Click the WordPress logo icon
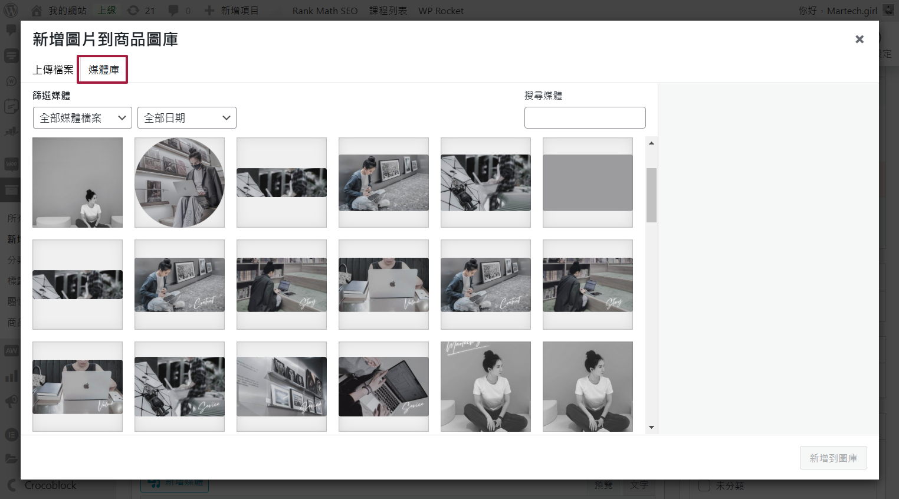This screenshot has width=899, height=499. tap(11, 10)
